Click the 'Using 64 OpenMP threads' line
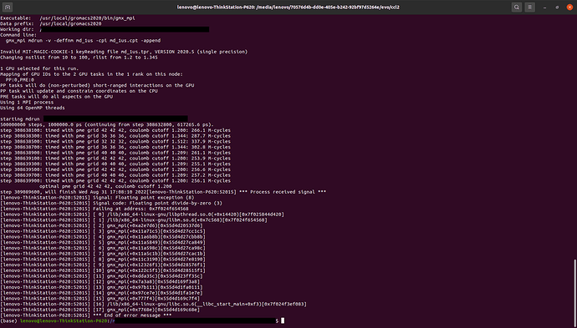This screenshot has height=328, width=577. [33, 108]
